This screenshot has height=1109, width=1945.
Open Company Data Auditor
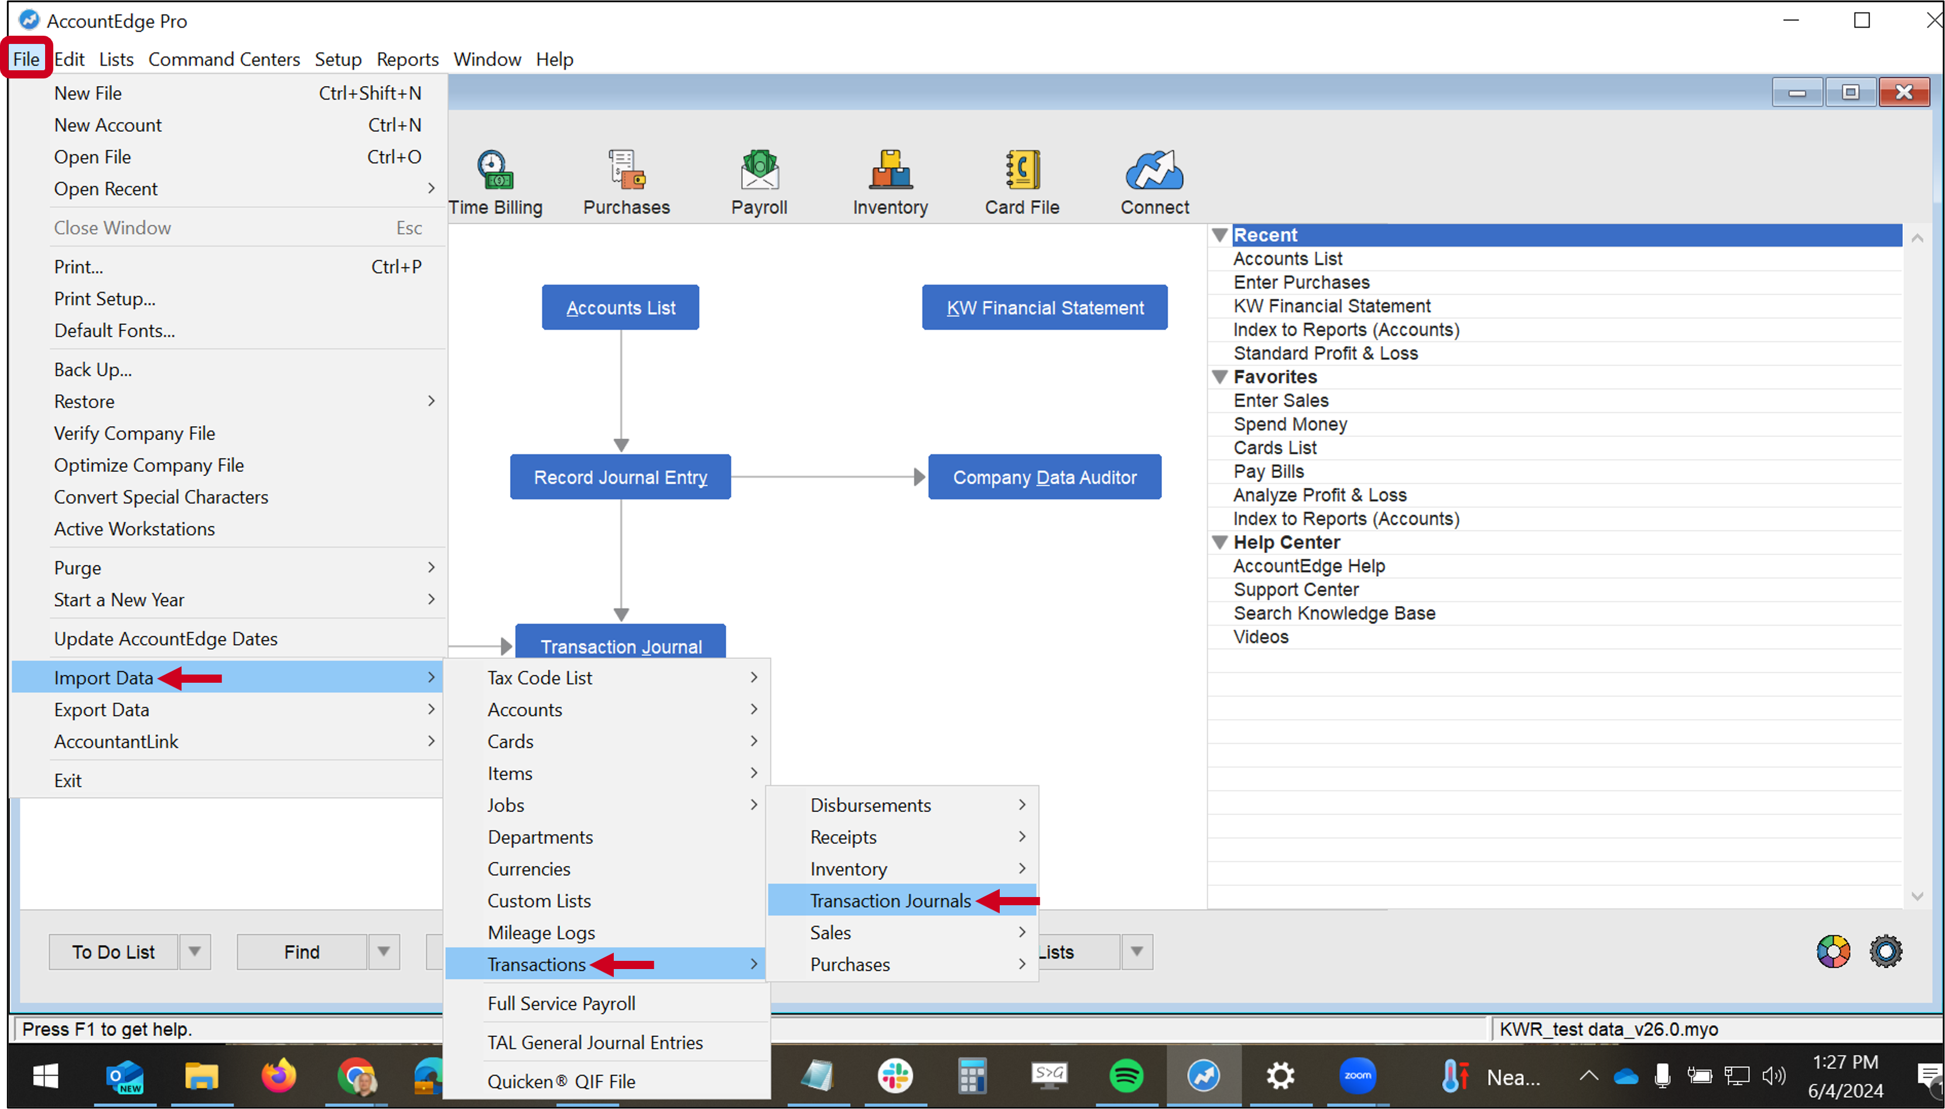pyautogui.click(x=1044, y=477)
